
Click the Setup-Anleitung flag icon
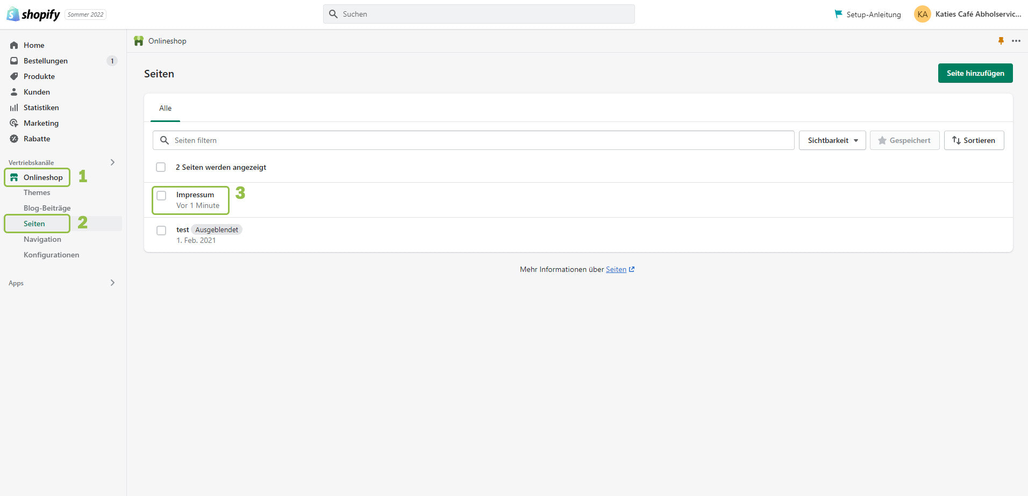coord(838,14)
